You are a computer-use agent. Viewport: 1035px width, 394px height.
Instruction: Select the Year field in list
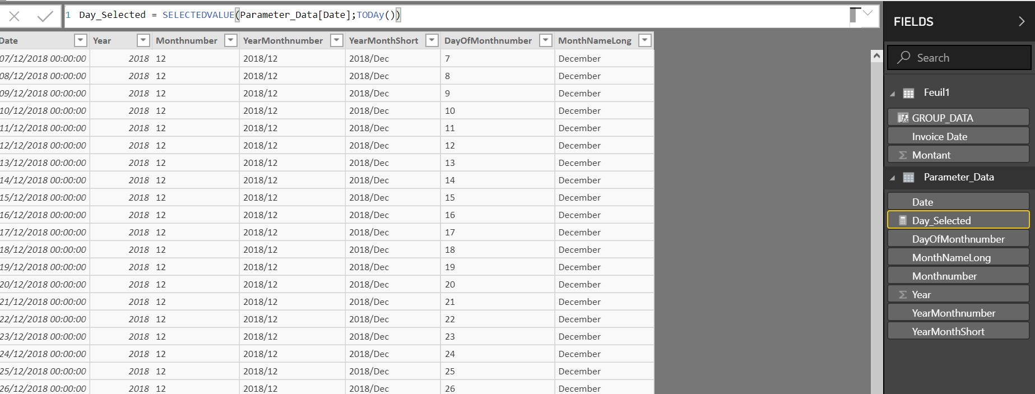[x=958, y=294]
